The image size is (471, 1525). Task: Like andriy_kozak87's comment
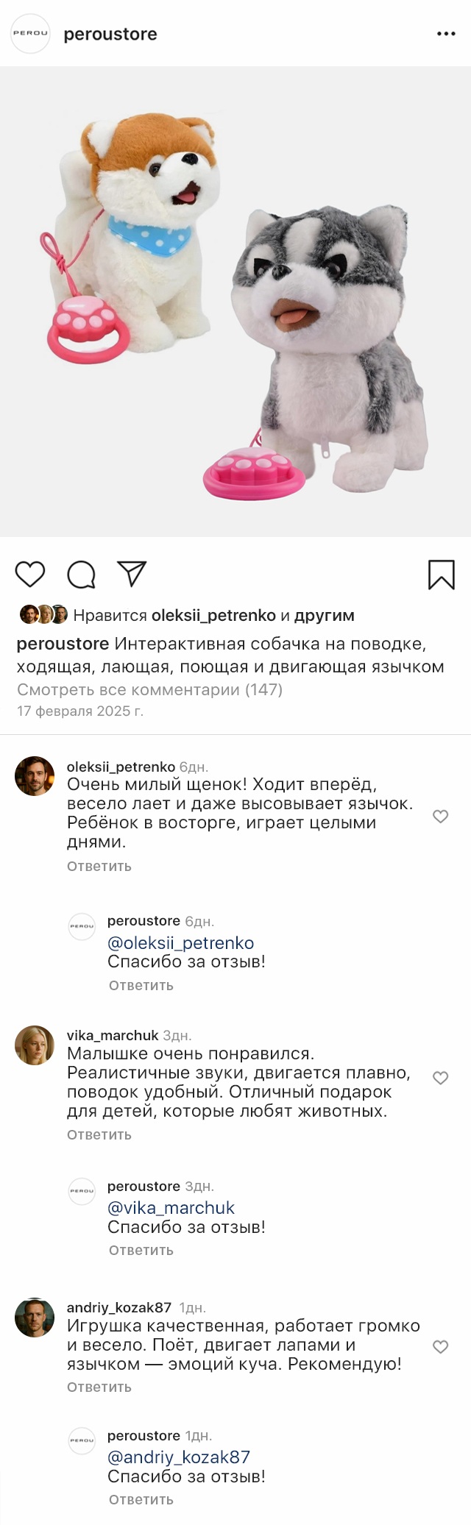[x=440, y=1346]
